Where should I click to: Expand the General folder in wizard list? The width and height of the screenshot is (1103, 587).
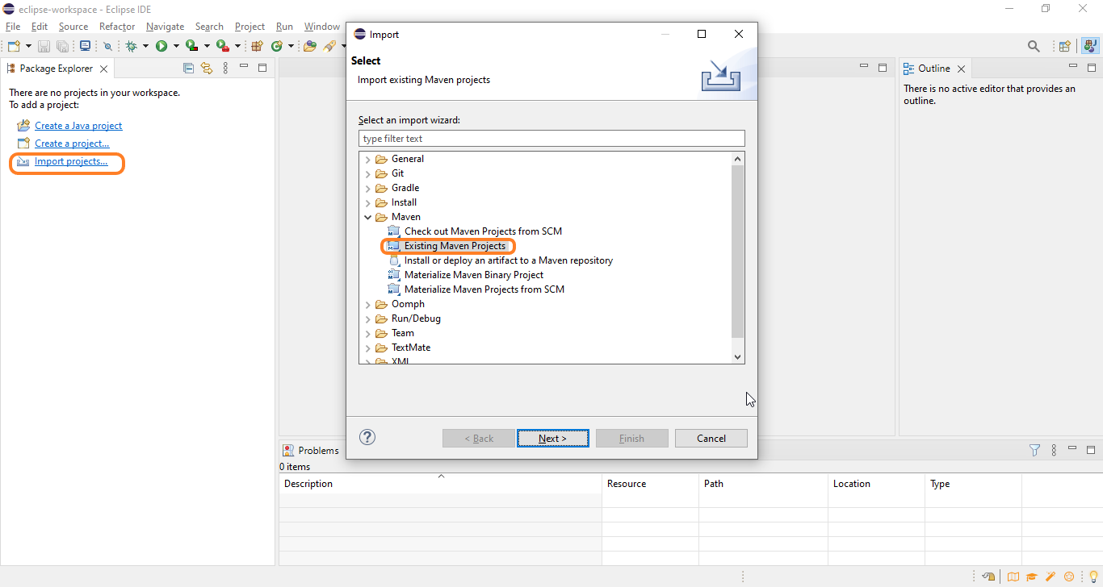[x=368, y=160]
